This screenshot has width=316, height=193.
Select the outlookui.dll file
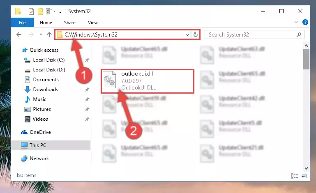coord(148,81)
